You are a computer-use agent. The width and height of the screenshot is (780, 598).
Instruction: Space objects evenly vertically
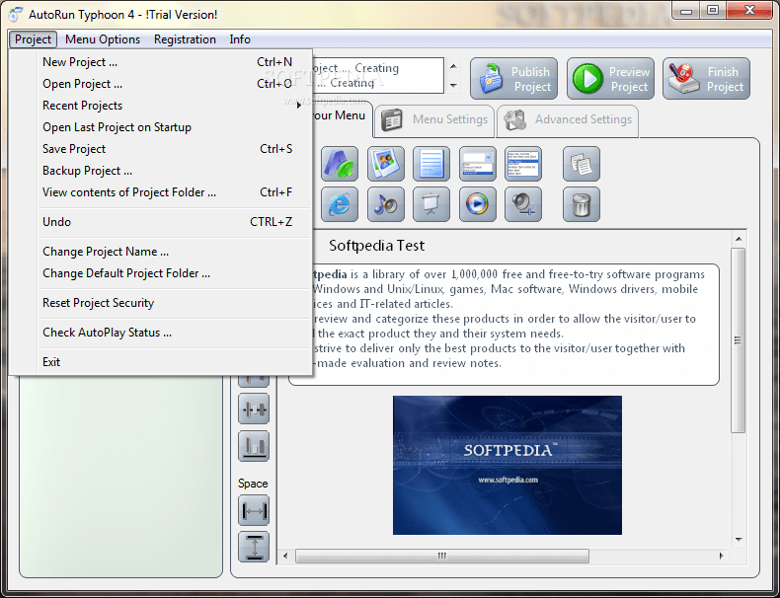[x=254, y=547]
